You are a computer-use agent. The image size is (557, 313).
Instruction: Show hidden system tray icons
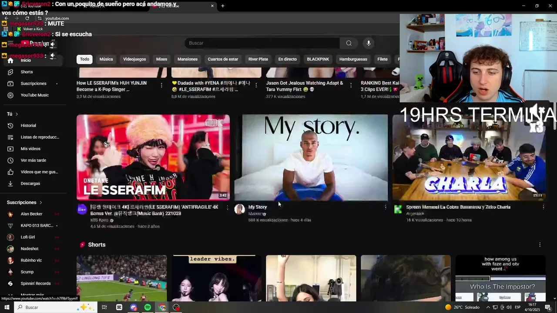[488, 307]
